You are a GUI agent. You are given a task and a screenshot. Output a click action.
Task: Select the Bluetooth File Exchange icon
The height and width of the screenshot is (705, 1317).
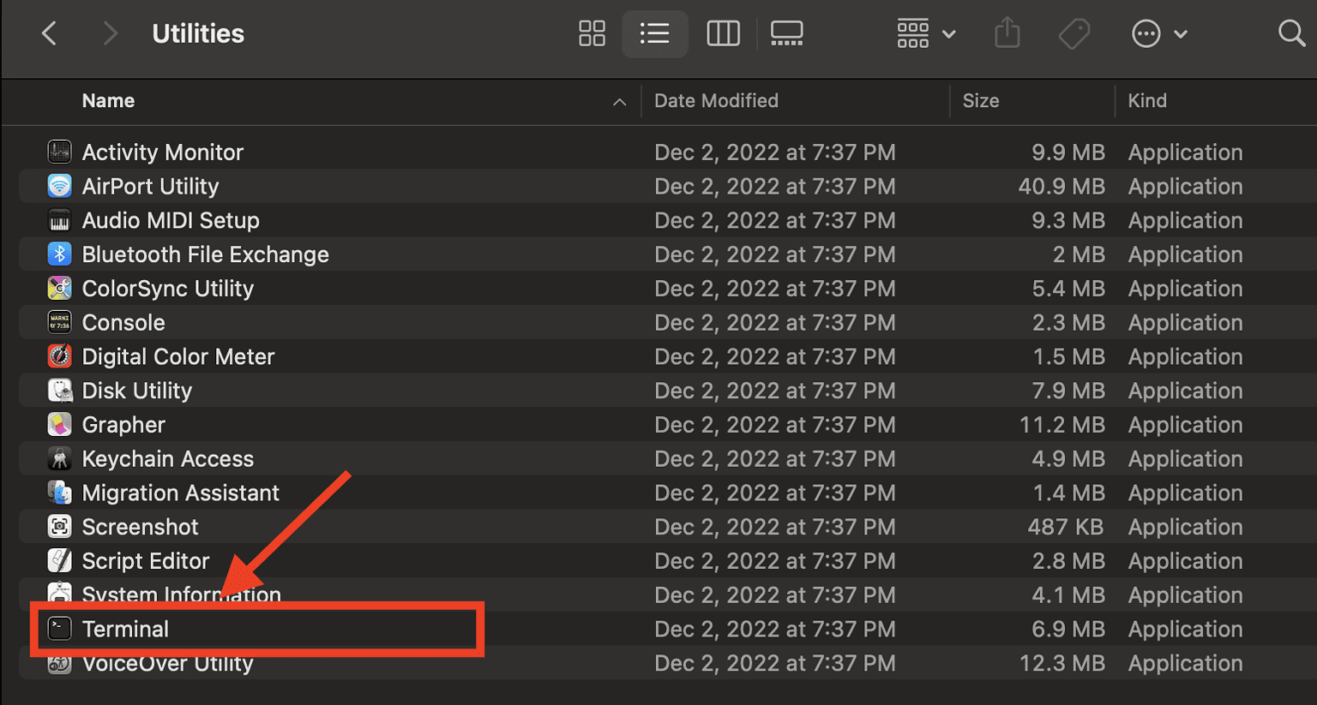click(x=59, y=254)
